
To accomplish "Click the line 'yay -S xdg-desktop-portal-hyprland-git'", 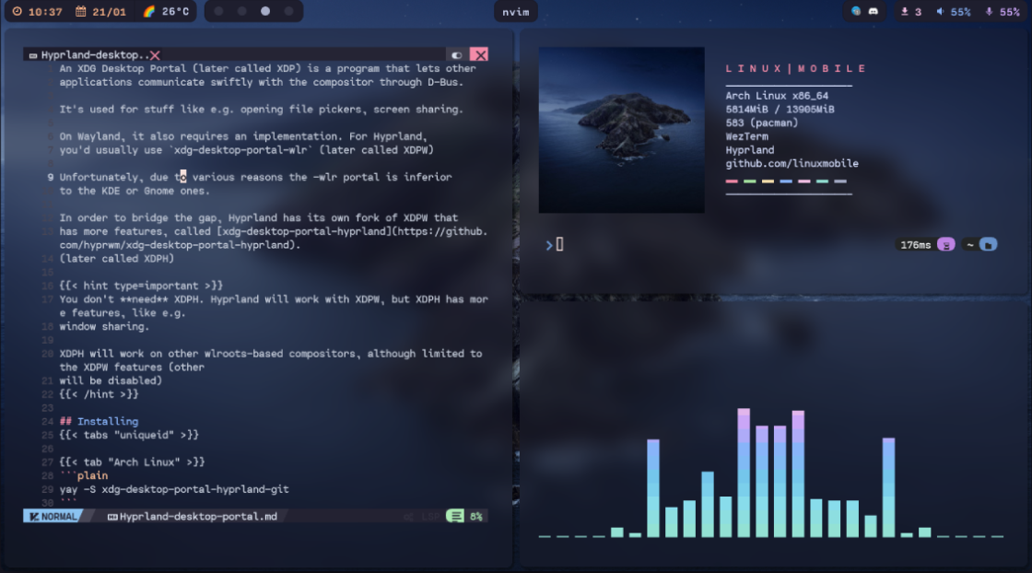I will tap(174, 489).
